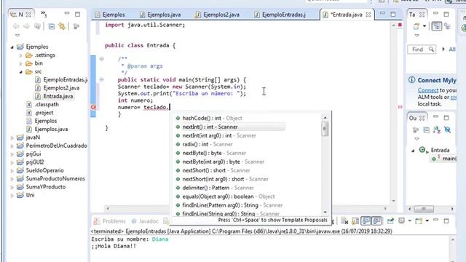The image size is (466, 262).
Task: Collapse the Entrada class in Outline
Action: pos(413,151)
